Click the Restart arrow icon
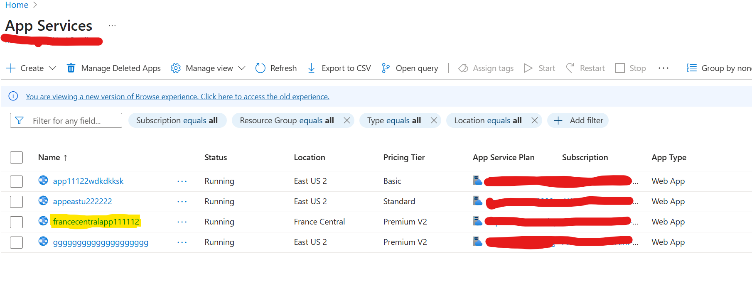752x288 pixels. tap(570, 68)
